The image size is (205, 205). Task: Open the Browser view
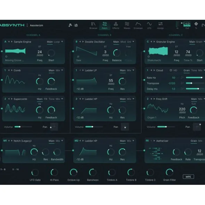(93, 25)
